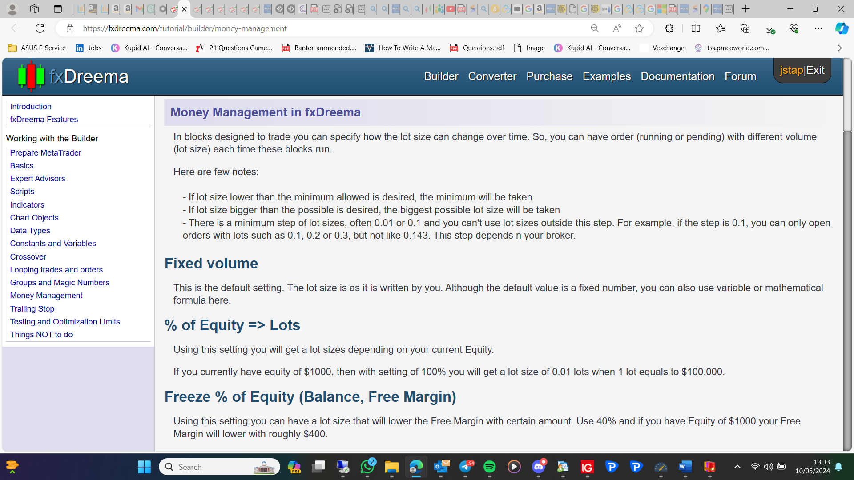Screen dimensions: 854x480
Task: Open the Trailing Stop tutorial link
Action: 32,309
